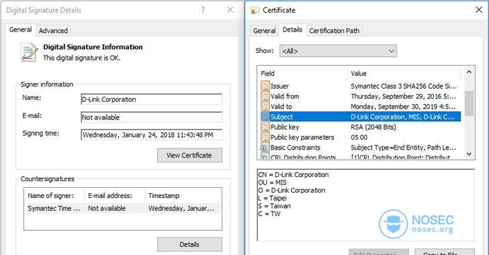Viewport: 489px width, 255px height.
Task: Select the Valid to row
Action: pyautogui.click(x=361, y=106)
